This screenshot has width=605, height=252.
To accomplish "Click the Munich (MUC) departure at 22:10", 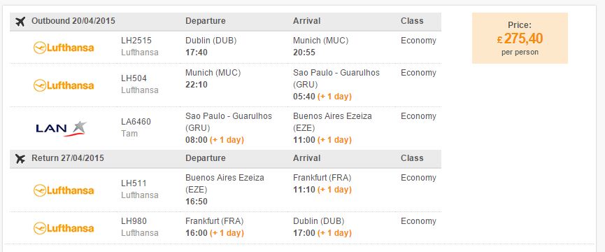I will (x=213, y=78).
